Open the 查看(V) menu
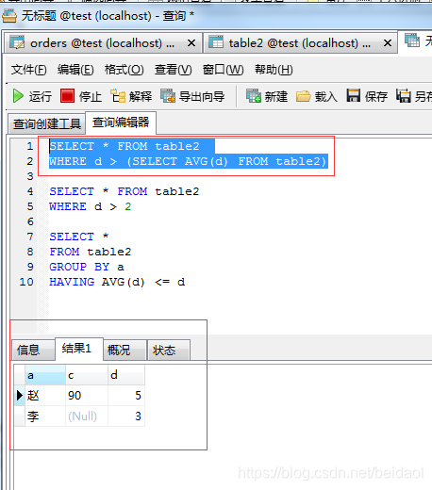Viewport: 432px width, 490px height. 173,70
